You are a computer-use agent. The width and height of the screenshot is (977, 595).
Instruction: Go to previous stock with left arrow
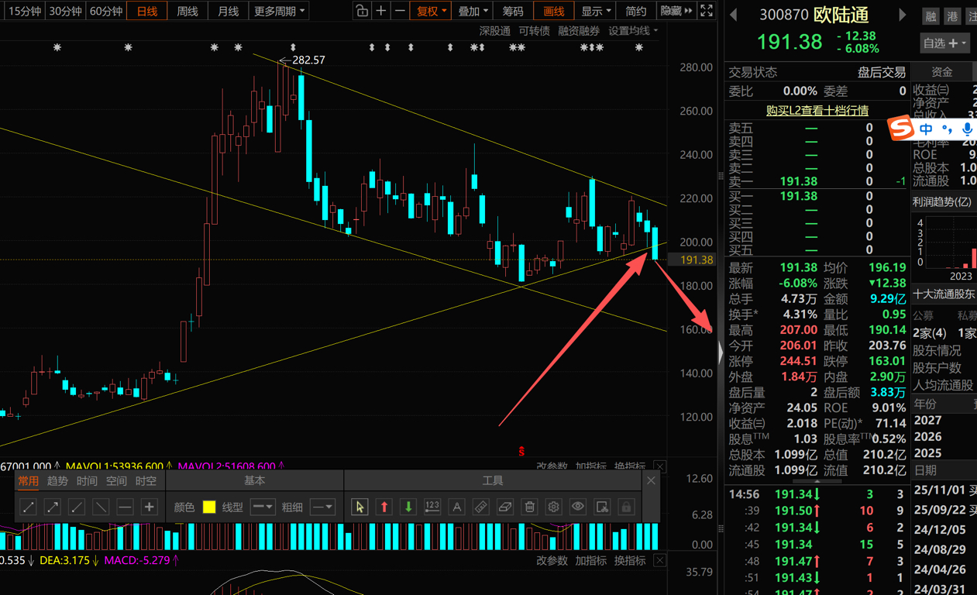pos(734,15)
